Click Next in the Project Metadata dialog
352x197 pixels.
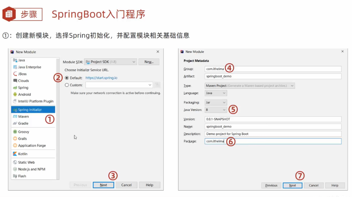[x=292, y=185]
